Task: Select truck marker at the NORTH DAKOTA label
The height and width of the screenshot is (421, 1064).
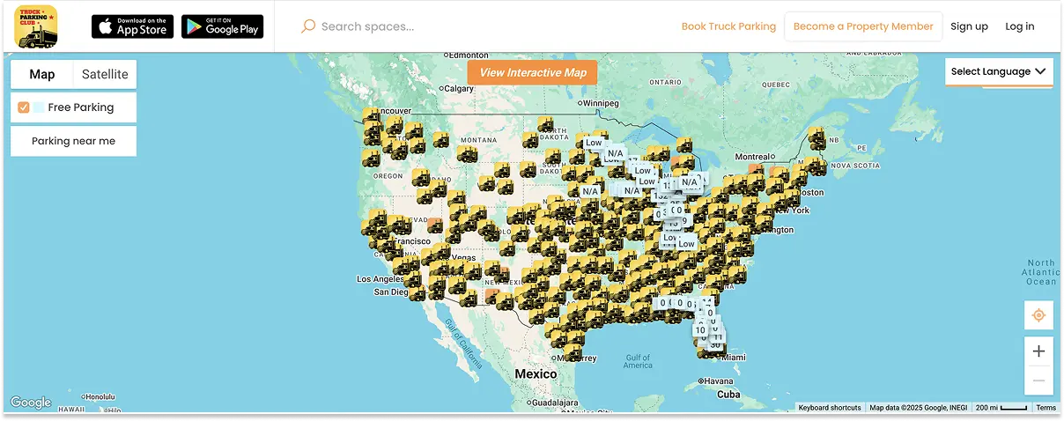Action: [x=547, y=125]
